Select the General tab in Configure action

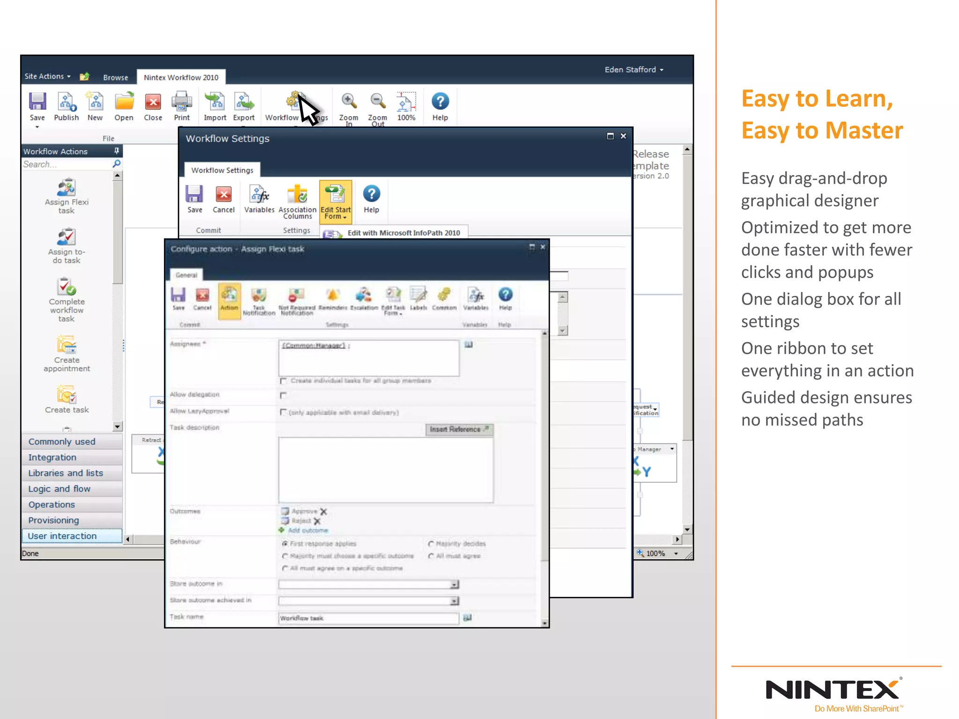pyautogui.click(x=186, y=275)
